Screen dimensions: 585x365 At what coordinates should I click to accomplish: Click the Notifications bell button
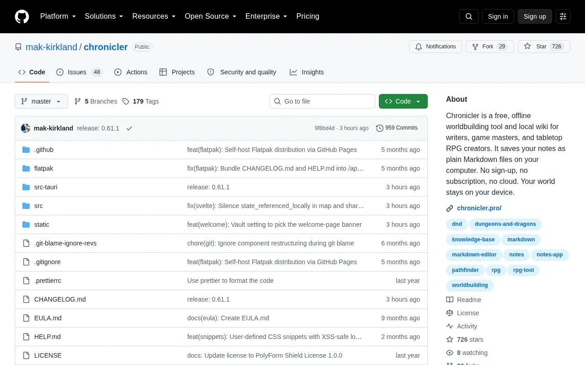coord(436,47)
